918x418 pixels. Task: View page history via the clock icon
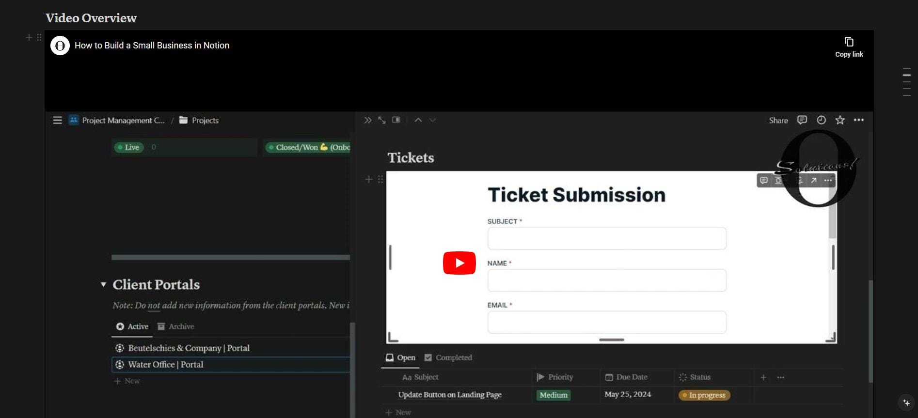point(821,120)
